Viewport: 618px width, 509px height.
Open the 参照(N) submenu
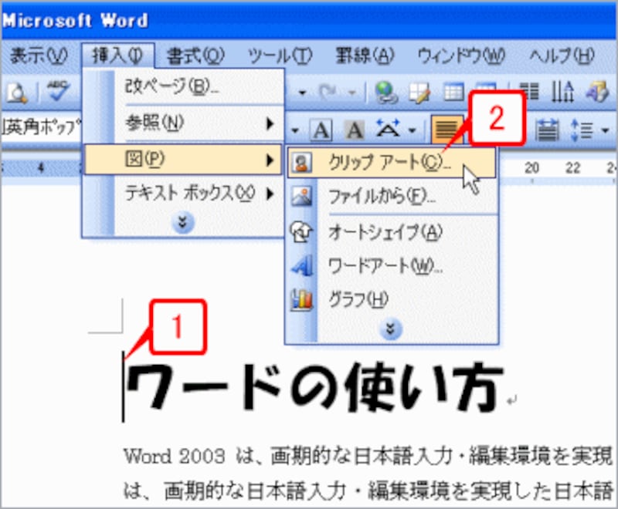click(x=184, y=123)
